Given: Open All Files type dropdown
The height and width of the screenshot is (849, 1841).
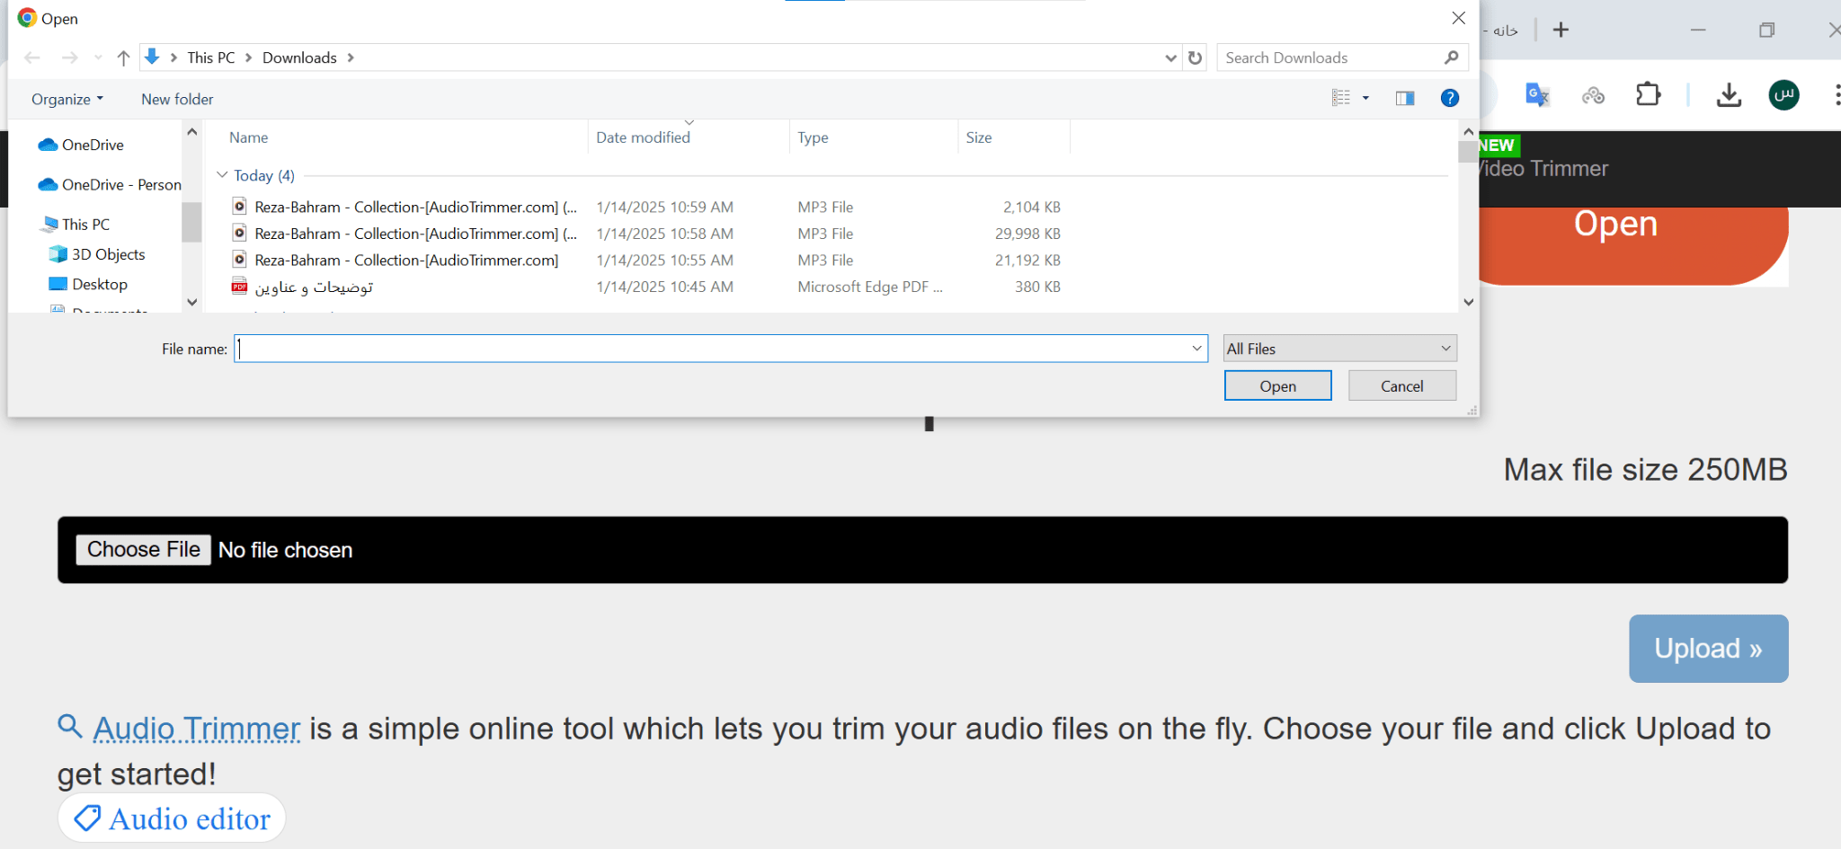Looking at the screenshot, I should click(x=1339, y=349).
